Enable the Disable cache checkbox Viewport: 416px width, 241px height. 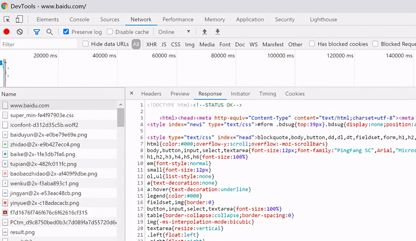[x=110, y=32]
